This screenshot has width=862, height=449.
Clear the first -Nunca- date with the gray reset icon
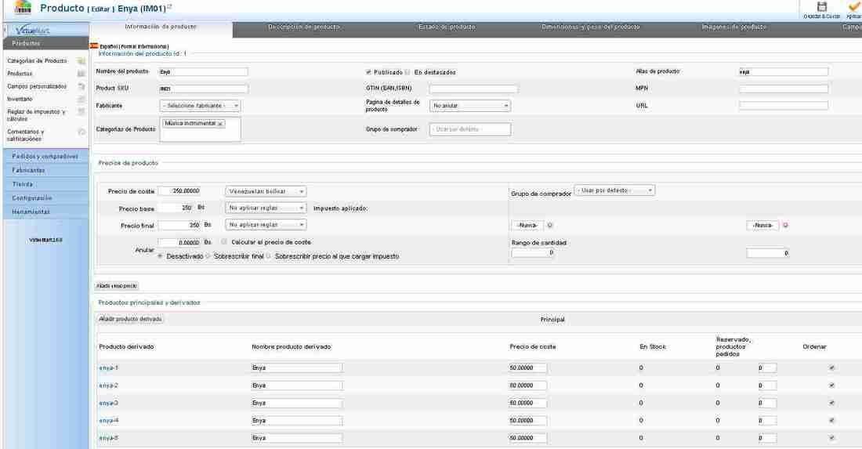click(x=550, y=226)
